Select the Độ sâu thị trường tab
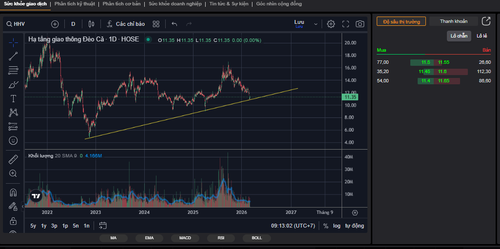This screenshot has height=249, width=500. pos(401,21)
